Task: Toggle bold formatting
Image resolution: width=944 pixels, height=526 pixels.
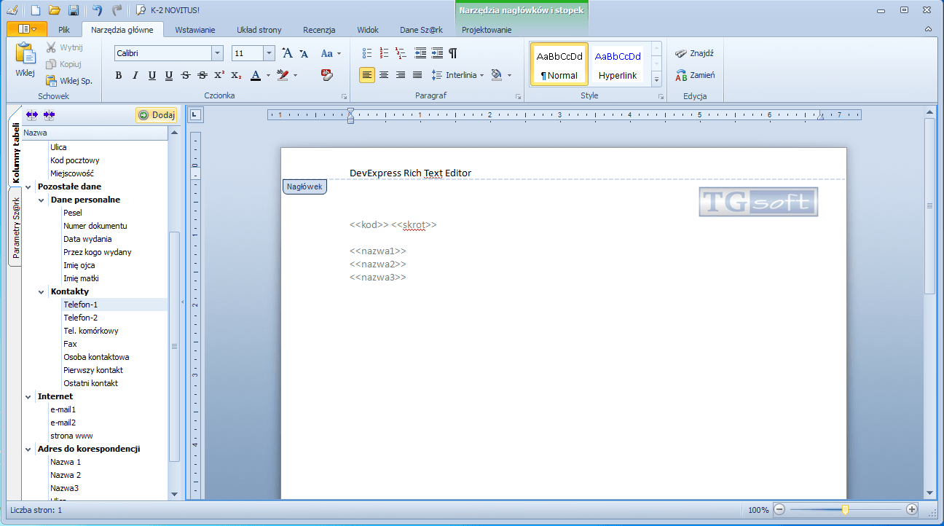Action: coord(119,75)
